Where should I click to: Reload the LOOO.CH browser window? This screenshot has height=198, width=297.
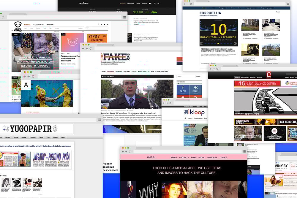(130, 151)
